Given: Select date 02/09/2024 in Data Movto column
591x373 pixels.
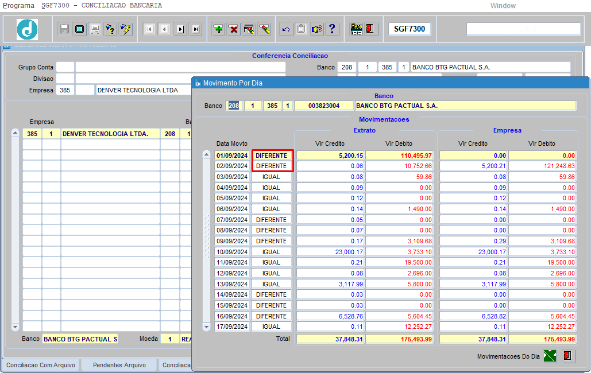Looking at the screenshot, I should tap(232, 166).
